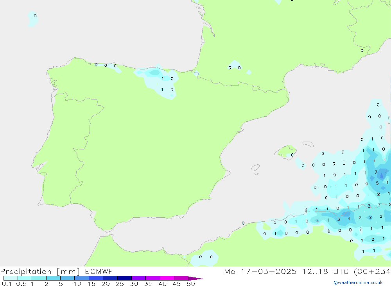Click the legend label '50'

[191, 284]
